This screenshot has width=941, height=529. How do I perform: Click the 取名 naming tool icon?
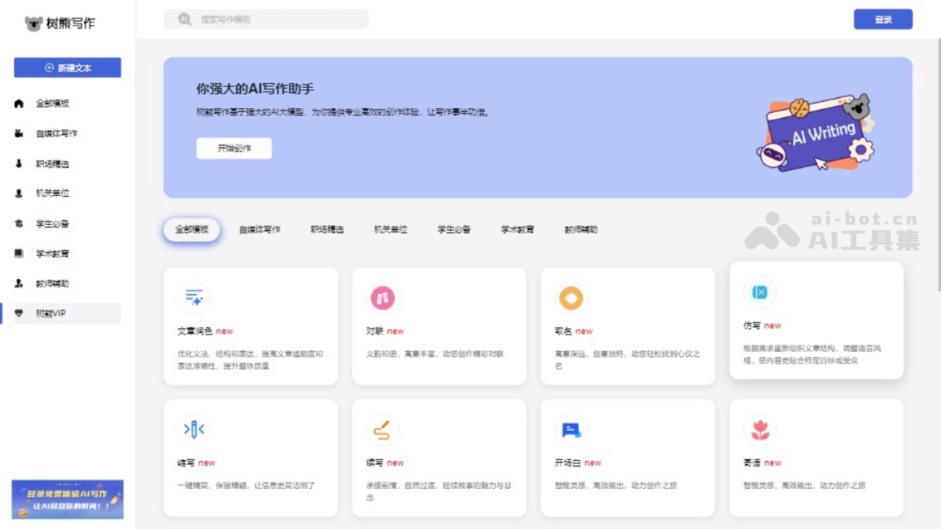click(572, 297)
